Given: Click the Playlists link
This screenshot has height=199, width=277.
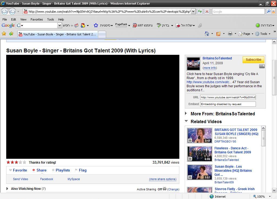Looking at the screenshot, I should (x=63, y=170).
